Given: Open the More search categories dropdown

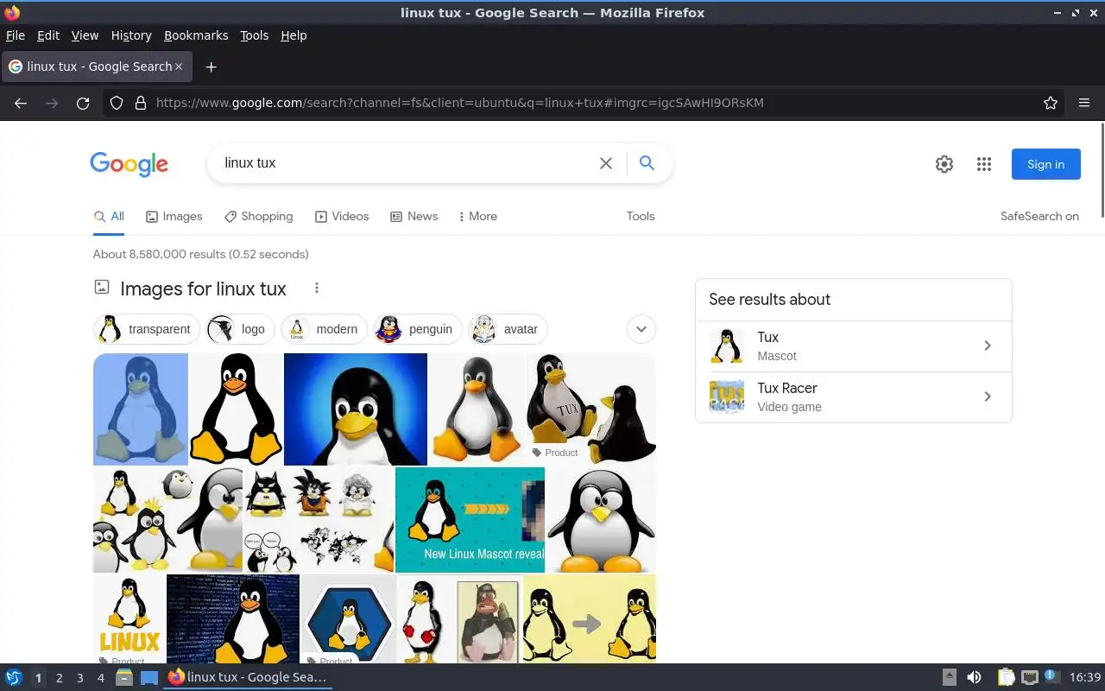Looking at the screenshot, I should (477, 216).
